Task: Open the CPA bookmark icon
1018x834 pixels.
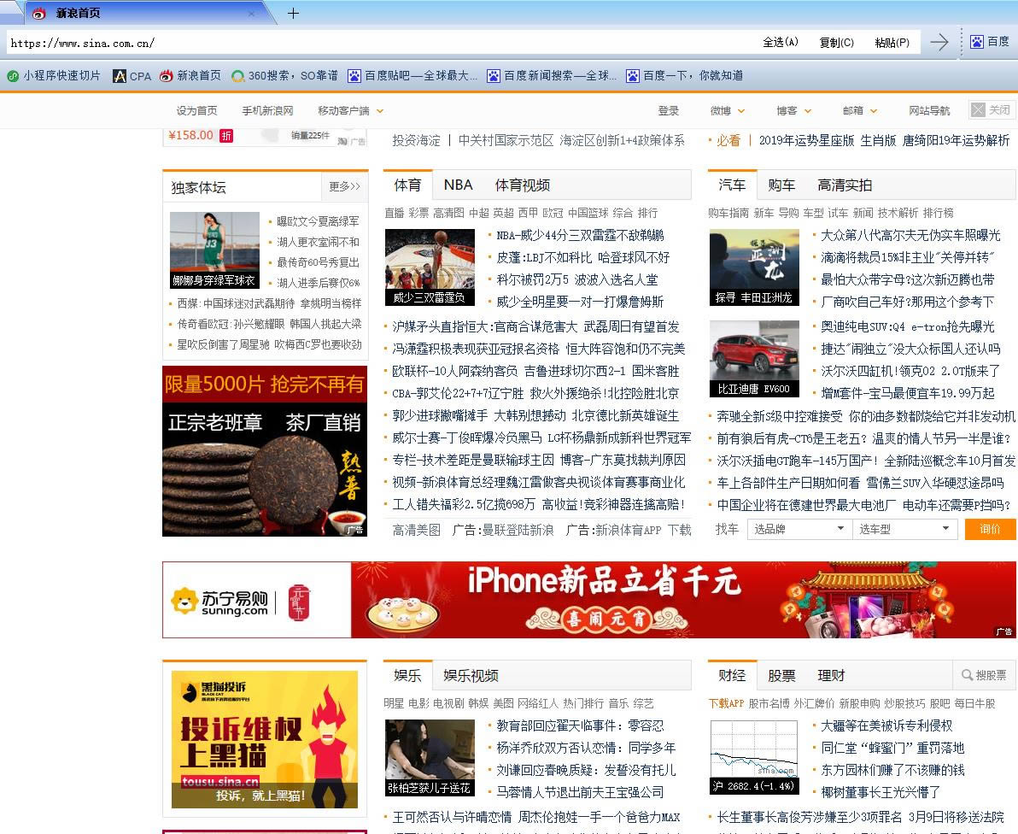Action: click(120, 76)
